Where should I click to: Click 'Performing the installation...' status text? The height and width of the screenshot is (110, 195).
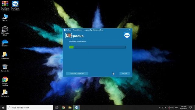point(78,42)
